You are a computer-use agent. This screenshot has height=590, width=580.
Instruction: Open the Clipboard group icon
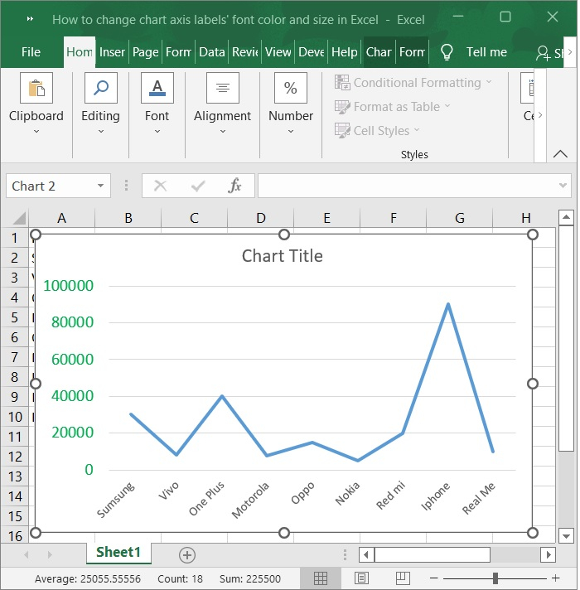pos(36,88)
